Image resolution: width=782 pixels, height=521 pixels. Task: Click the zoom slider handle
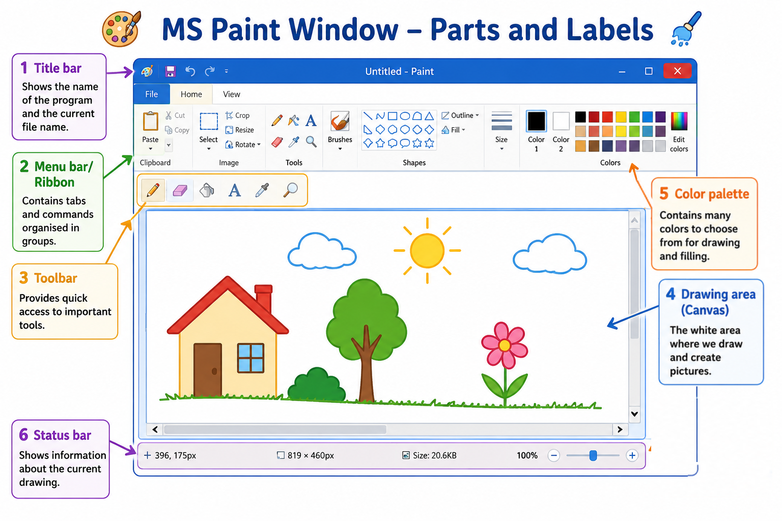(x=593, y=455)
